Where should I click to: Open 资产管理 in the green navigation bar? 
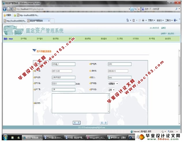pyautogui.click(x=24, y=39)
